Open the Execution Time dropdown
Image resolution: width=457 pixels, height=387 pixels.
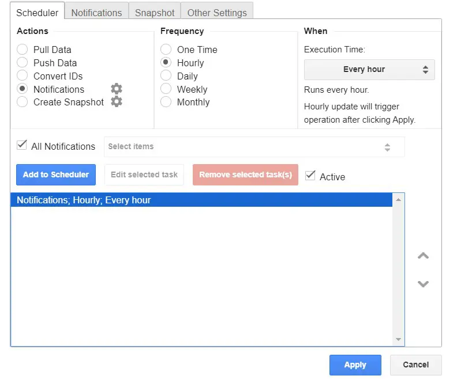click(x=369, y=70)
